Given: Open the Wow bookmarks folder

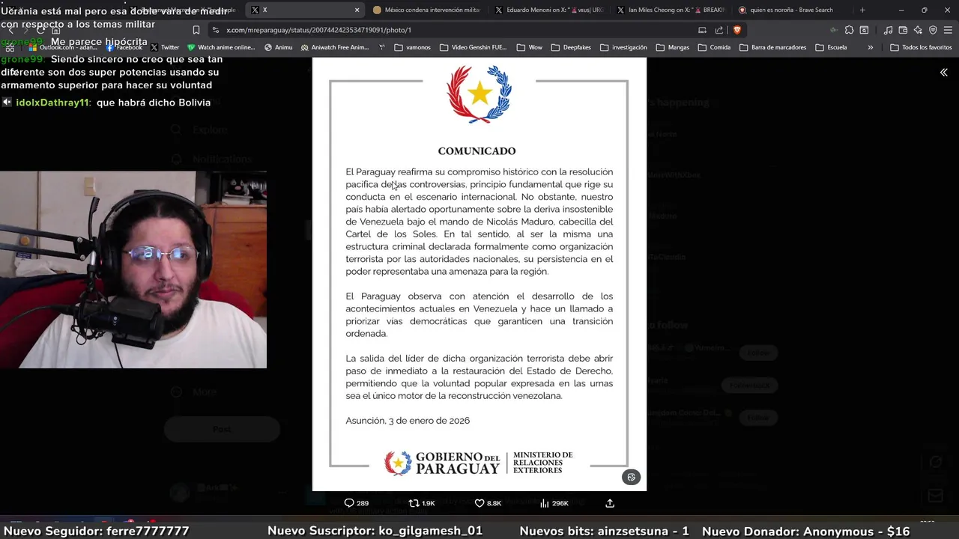Looking at the screenshot, I should (x=529, y=47).
